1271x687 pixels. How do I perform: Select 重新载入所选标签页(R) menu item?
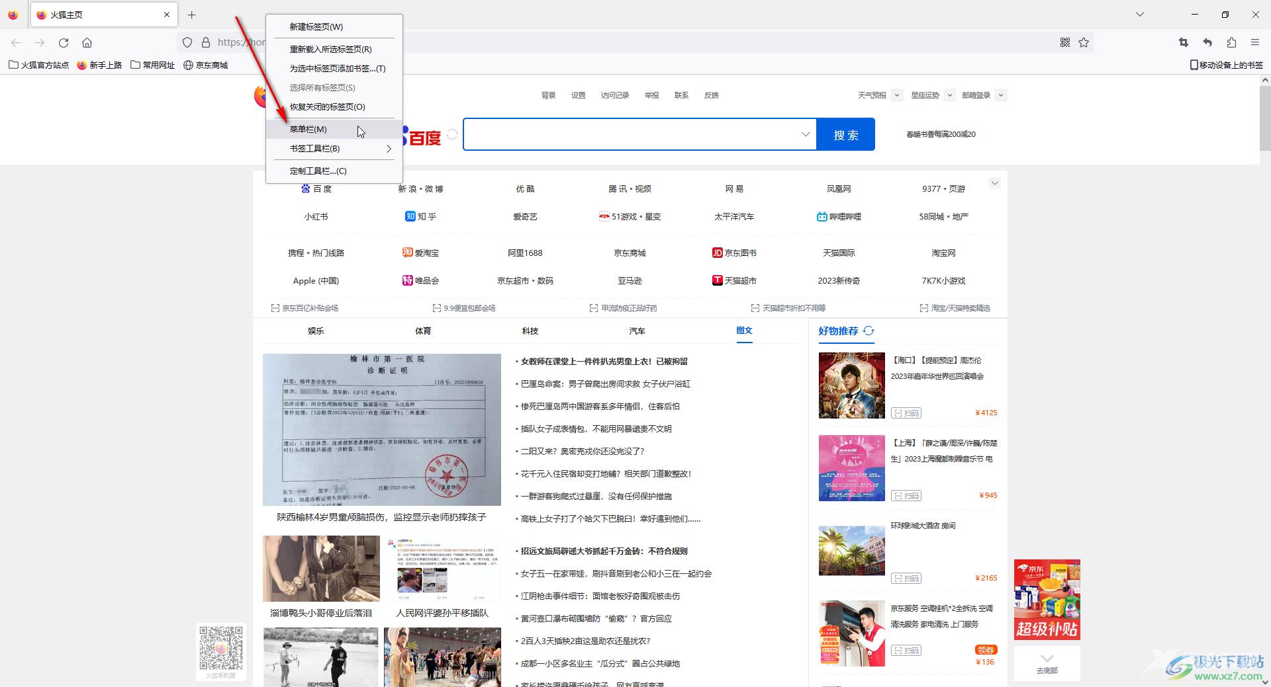click(x=334, y=49)
